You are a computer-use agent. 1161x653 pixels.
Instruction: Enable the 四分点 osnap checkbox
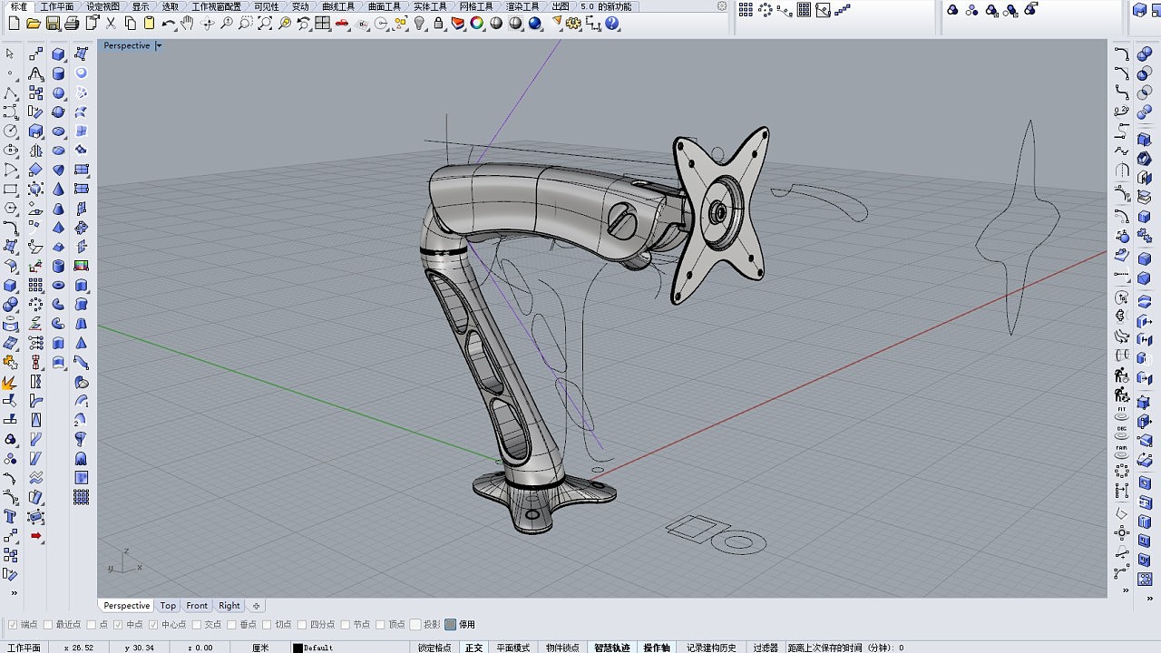tap(303, 625)
